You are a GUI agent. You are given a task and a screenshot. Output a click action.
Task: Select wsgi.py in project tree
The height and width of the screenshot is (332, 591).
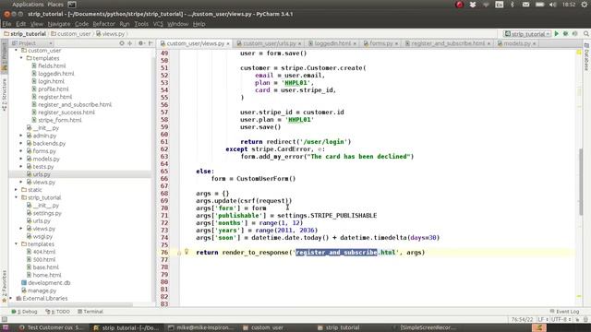point(39,236)
